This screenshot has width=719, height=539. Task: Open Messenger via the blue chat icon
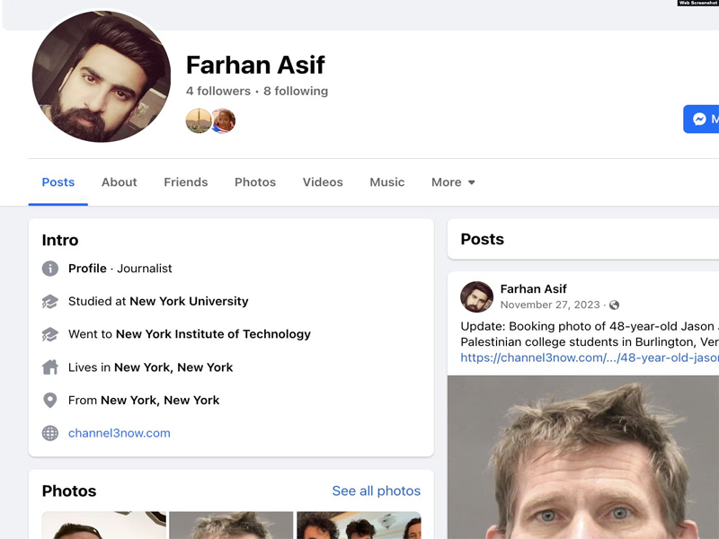(x=700, y=119)
